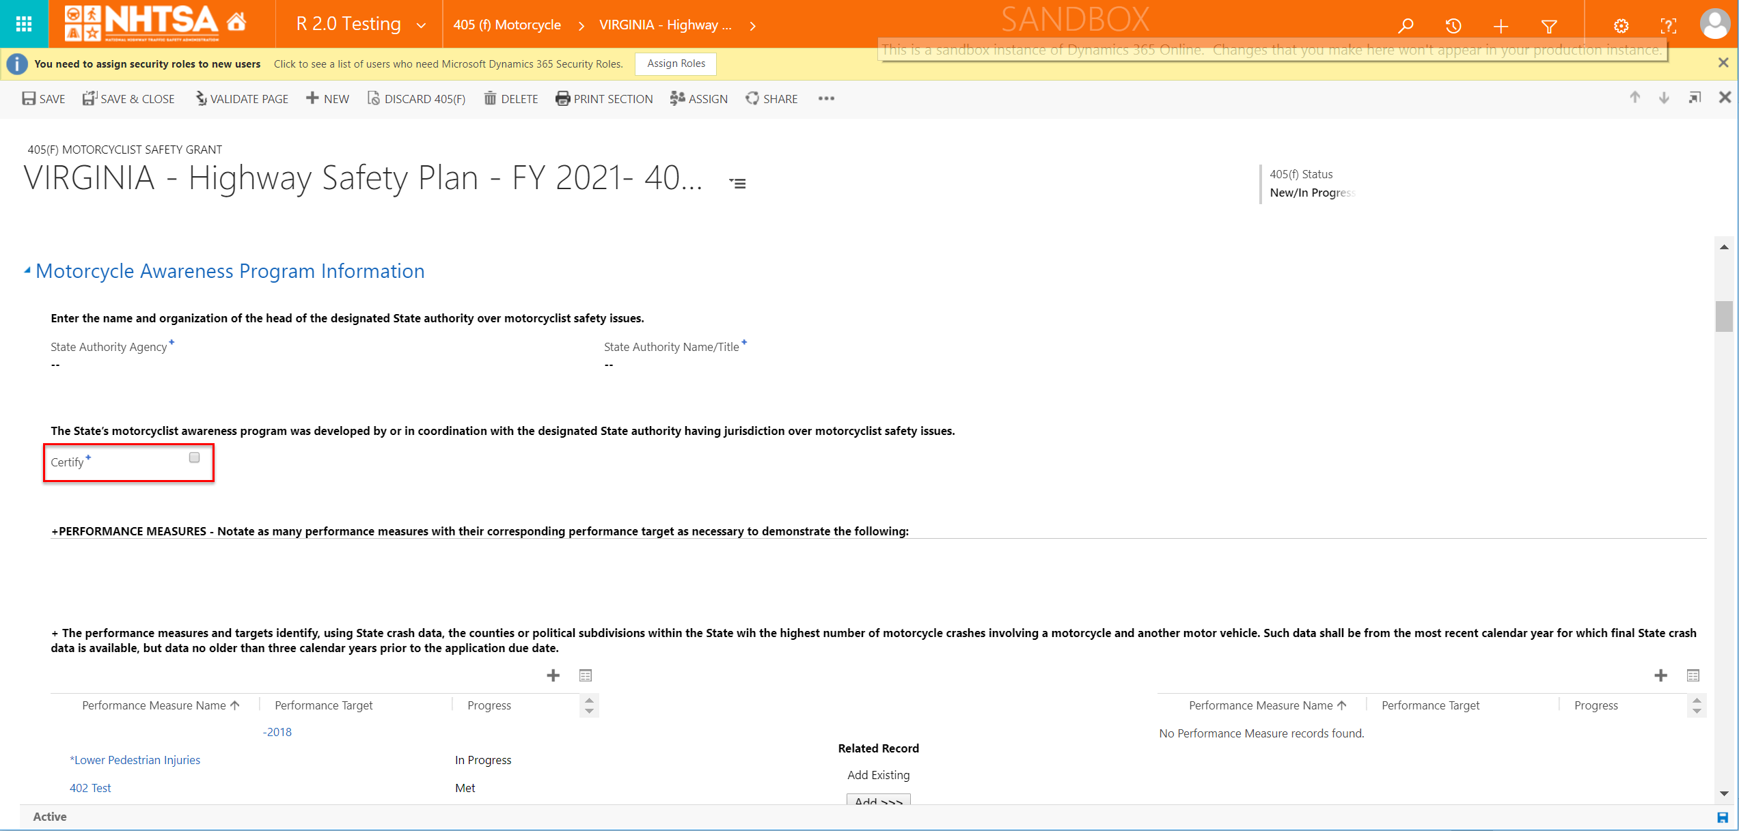Add record in left performance measures grid
Viewport: 1739px width, 831px height.
tap(553, 675)
